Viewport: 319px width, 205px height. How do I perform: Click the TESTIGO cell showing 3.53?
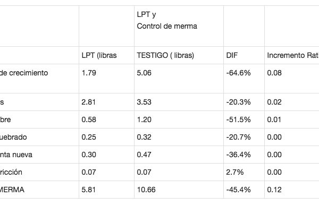179,102
